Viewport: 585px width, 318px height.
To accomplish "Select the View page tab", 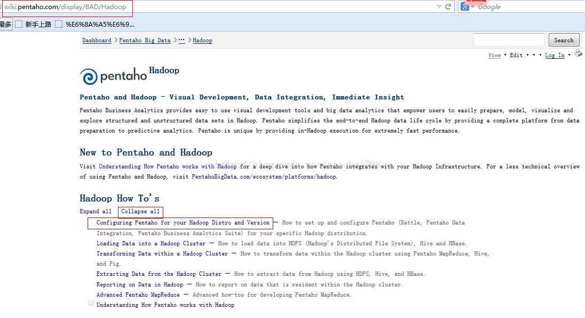I will pyautogui.click(x=494, y=55).
